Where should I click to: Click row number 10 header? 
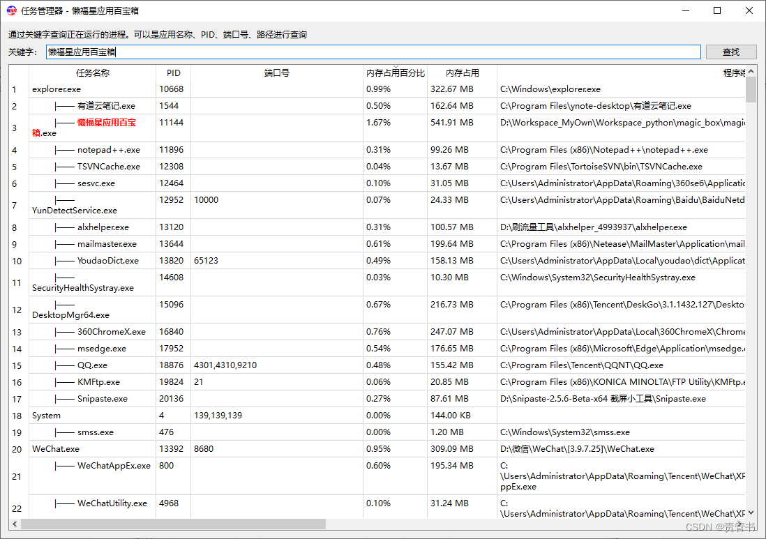tap(17, 261)
